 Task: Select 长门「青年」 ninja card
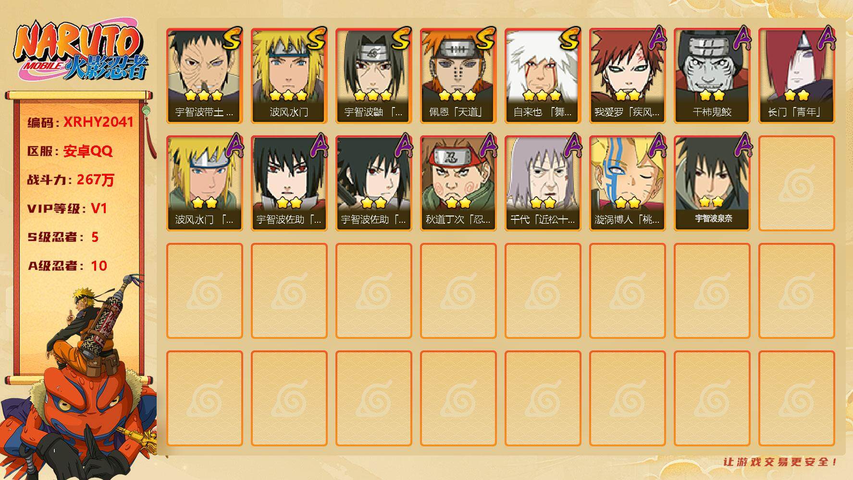coord(796,76)
